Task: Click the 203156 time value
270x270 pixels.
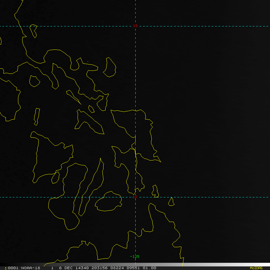Action: coord(100,268)
